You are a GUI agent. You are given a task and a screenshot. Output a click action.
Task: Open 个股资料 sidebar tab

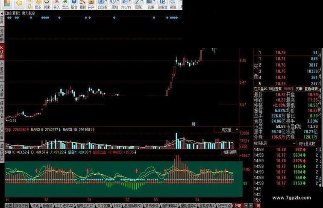[2, 71]
